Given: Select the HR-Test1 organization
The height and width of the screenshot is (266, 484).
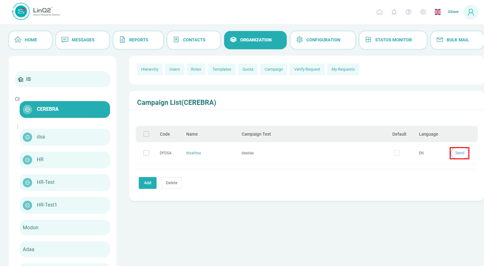Looking at the screenshot, I should point(65,205).
